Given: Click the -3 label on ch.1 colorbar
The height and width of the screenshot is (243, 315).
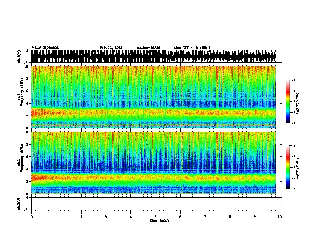Looking at the screenshot, I should (294, 80).
